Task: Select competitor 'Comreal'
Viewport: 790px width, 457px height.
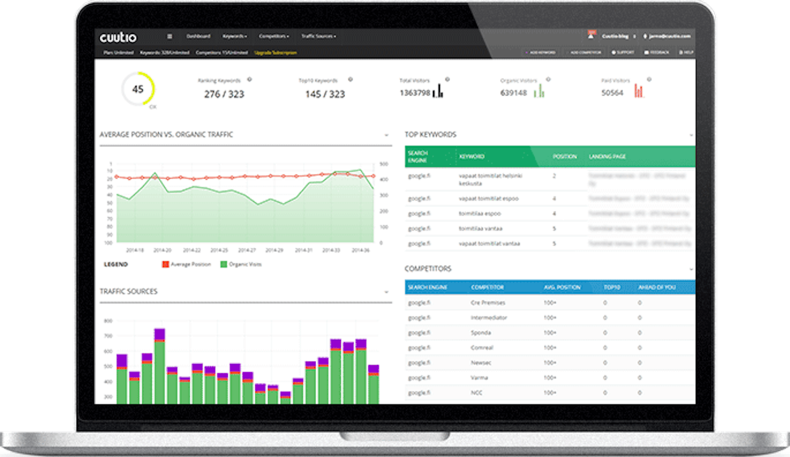Action: (x=482, y=348)
